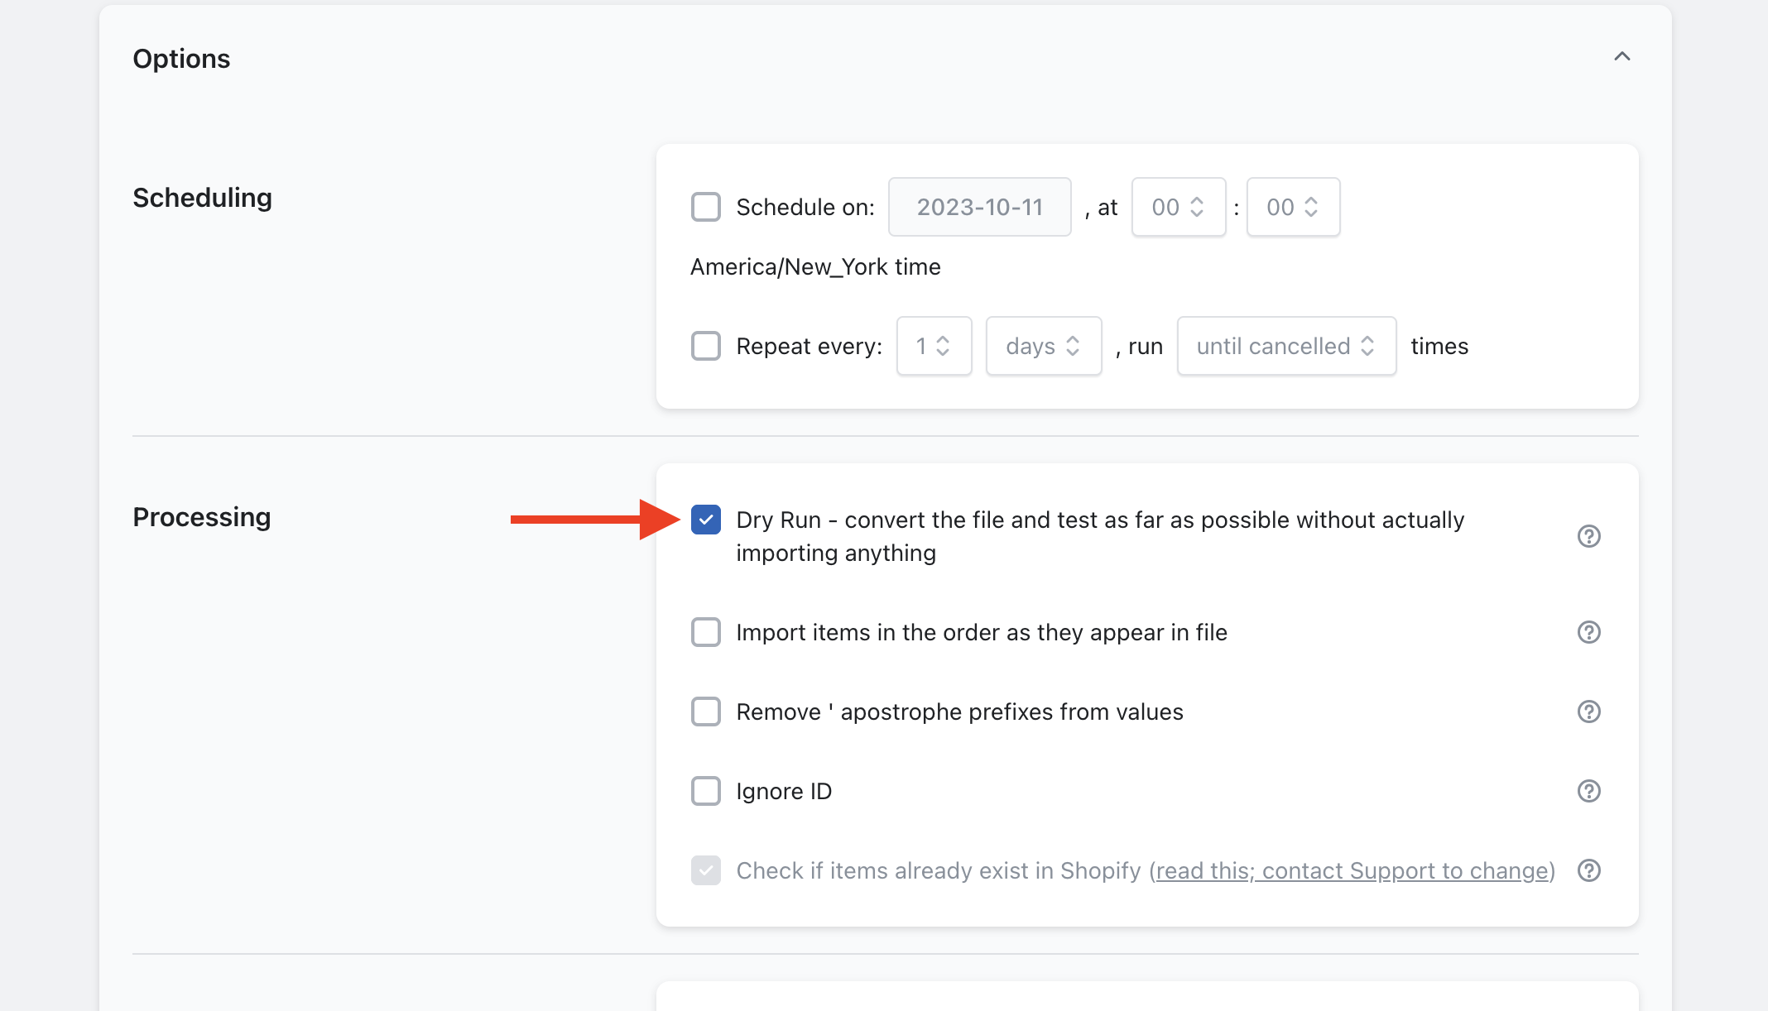Enable removing apostrophe prefixes from values
The height and width of the screenshot is (1011, 1768).
point(705,712)
